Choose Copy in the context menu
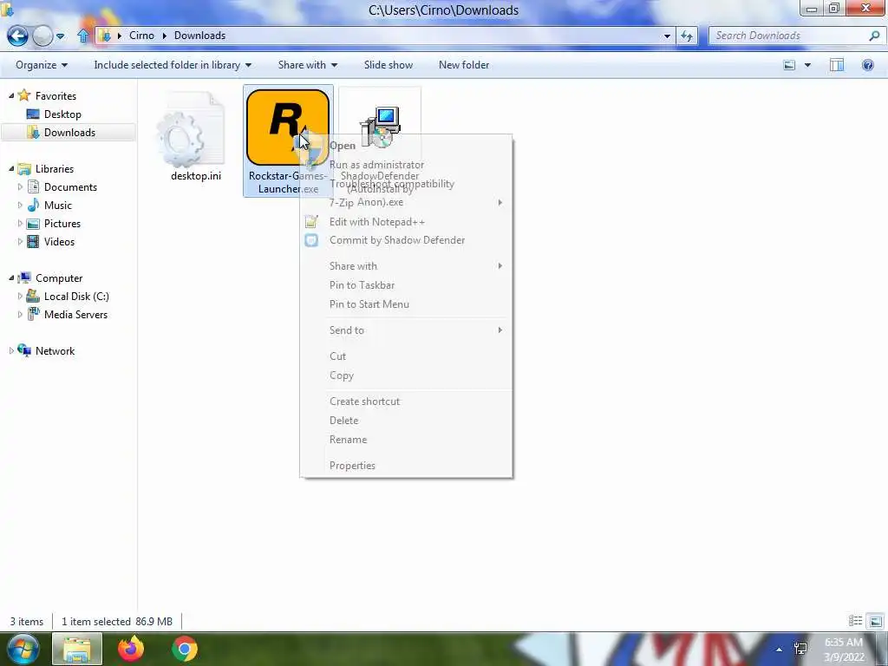 click(406, 375)
